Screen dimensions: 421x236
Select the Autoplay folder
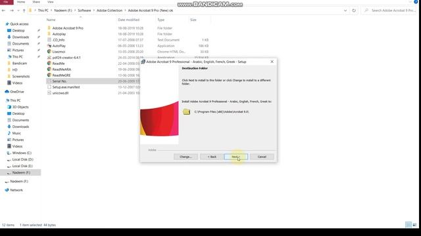(x=59, y=34)
